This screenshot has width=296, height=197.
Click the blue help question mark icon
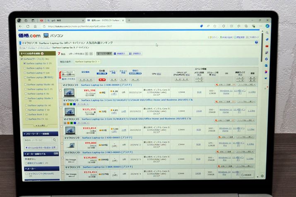point(257,42)
